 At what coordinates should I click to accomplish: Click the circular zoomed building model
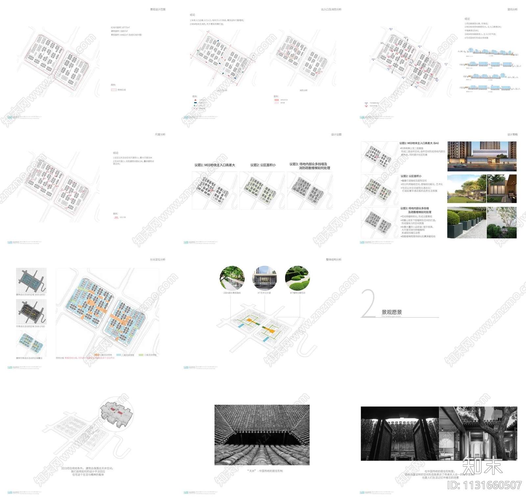(116, 413)
